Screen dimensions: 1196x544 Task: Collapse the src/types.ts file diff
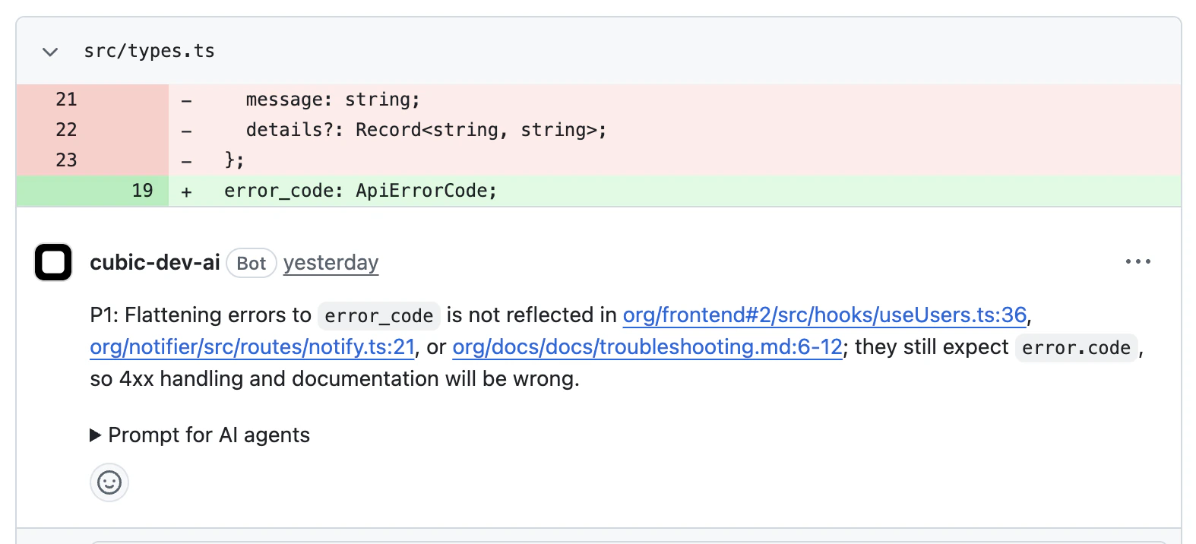pyautogui.click(x=50, y=52)
